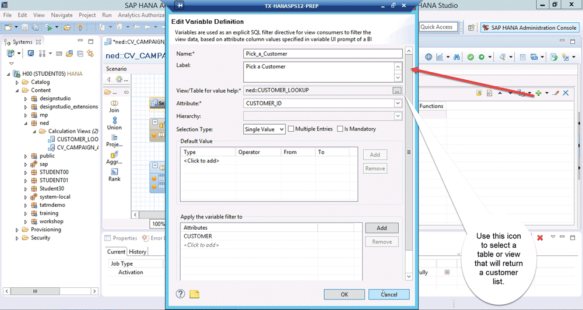Click the Link with Editor arrows icon in the Systems panel
Image resolution: width=583 pixels, height=310 pixels.
(x=90, y=54)
